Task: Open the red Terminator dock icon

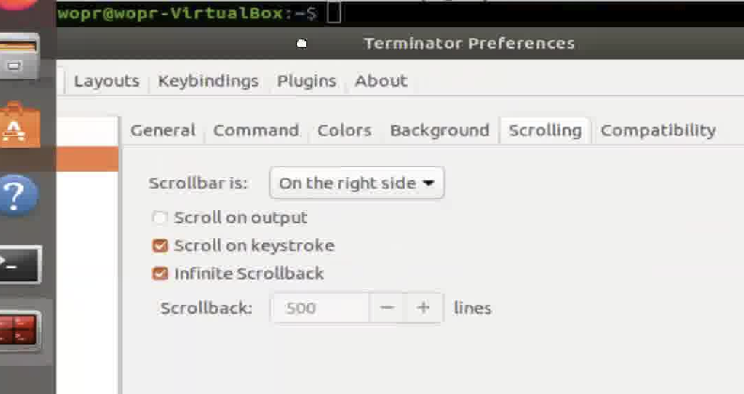Action: click(20, 330)
